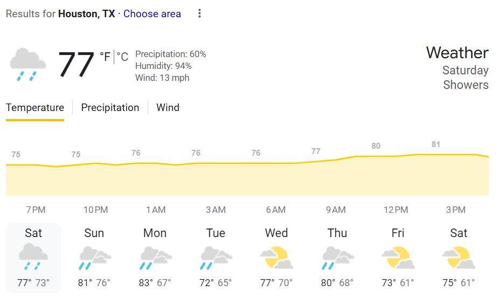
Task: Select Thursday's rain cloud forecast icon
Action: (337, 258)
